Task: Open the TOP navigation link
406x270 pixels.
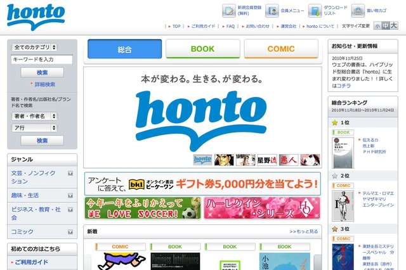Action: click(176, 26)
